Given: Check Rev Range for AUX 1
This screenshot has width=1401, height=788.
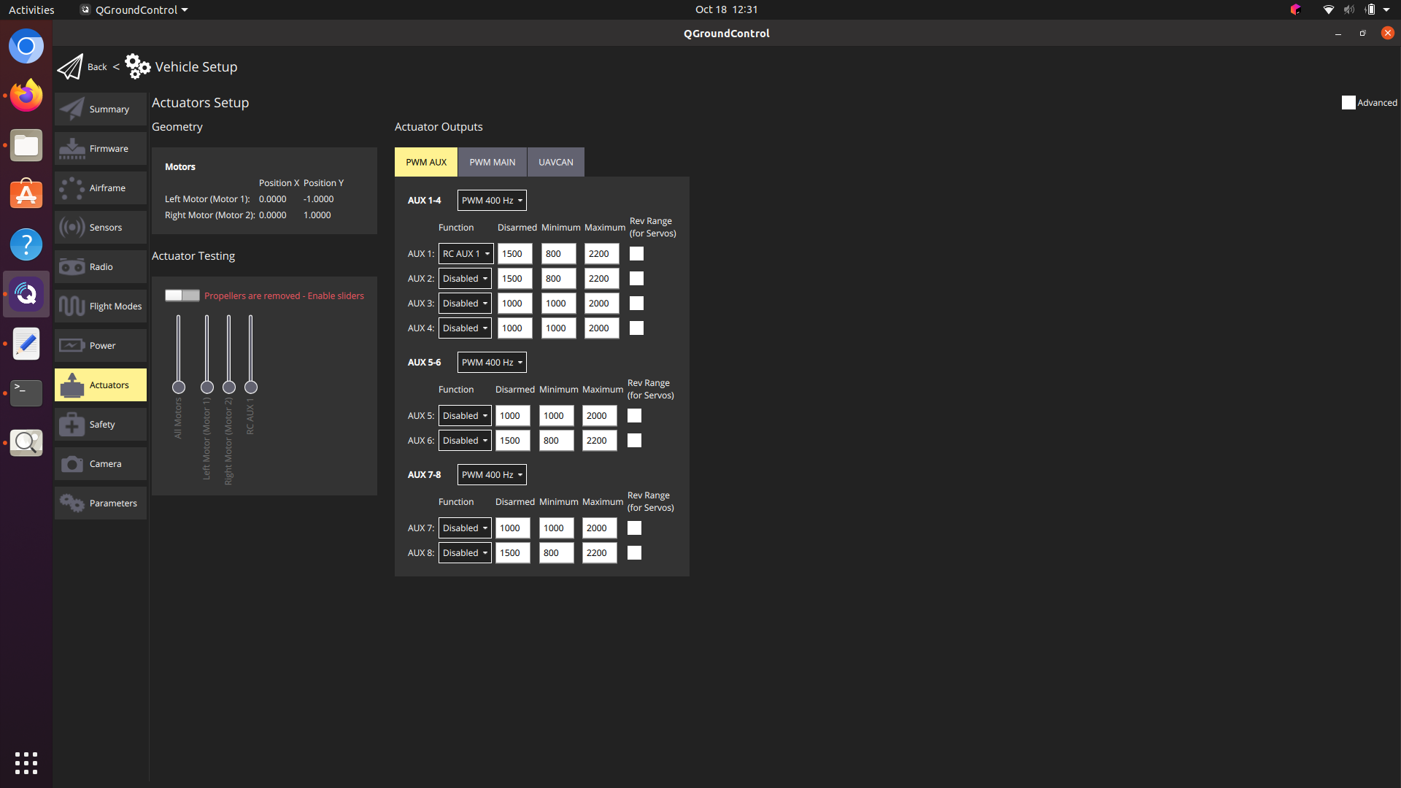Looking at the screenshot, I should tap(636, 254).
